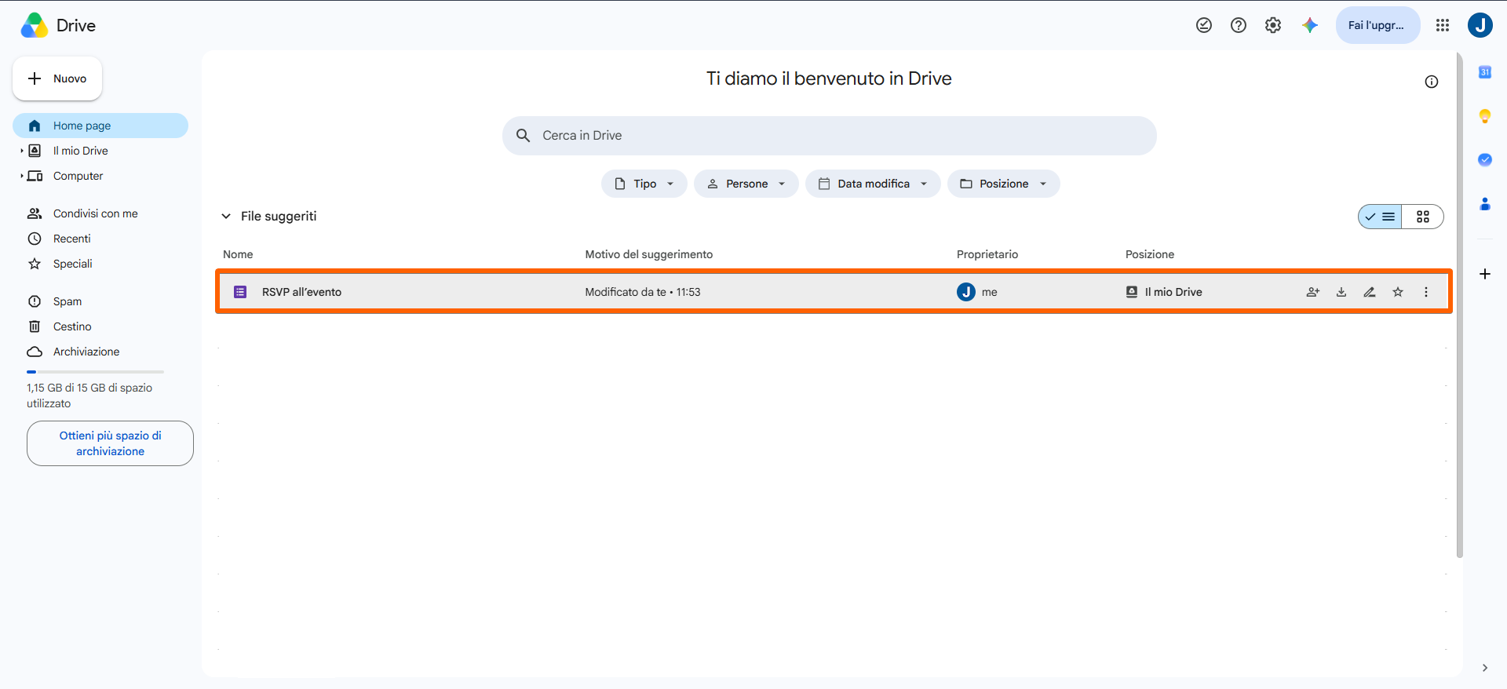Screen dimensions: 1507x689
Task: Share RSVP all'evento with the person-plus icon
Action: pyautogui.click(x=1313, y=292)
